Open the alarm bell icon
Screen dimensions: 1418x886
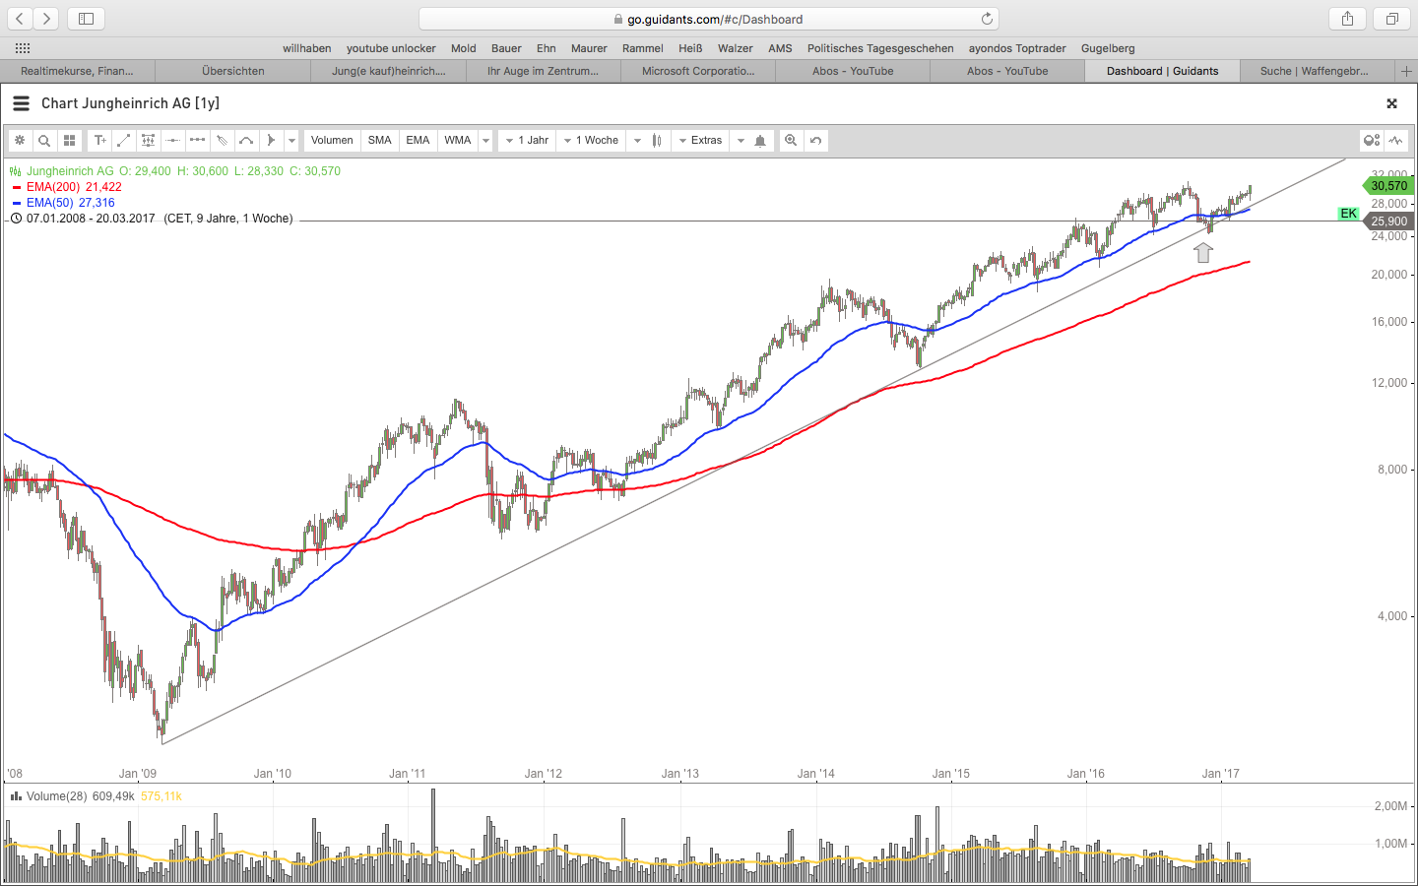[x=760, y=141]
